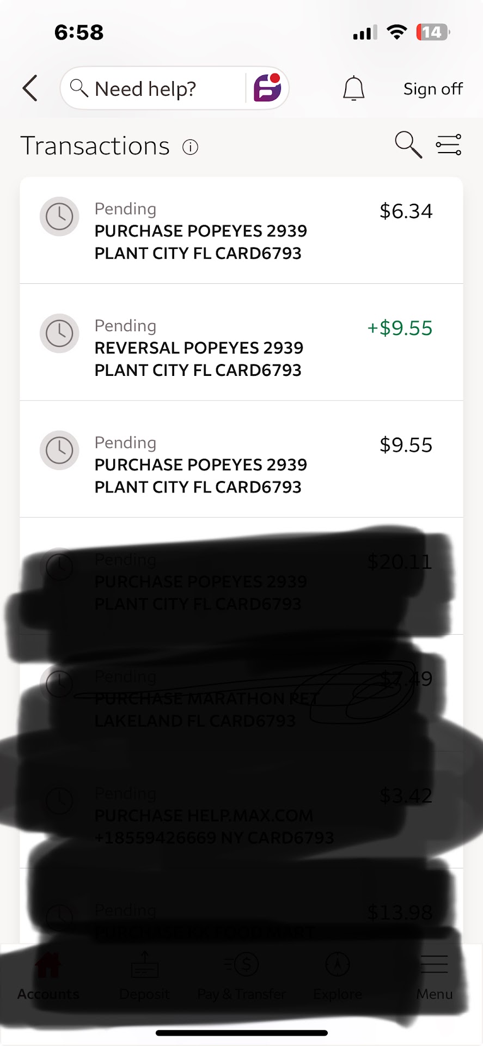Click the Sign off link
Image resolution: width=483 pixels, height=1046 pixels.
[x=433, y=89]
